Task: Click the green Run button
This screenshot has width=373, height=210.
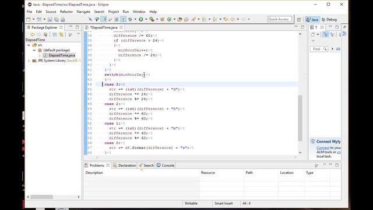Action: click(x=141, y=19)
